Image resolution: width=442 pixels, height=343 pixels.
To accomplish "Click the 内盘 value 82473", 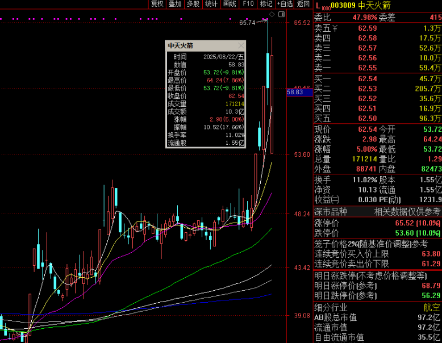I will (431, 169).
